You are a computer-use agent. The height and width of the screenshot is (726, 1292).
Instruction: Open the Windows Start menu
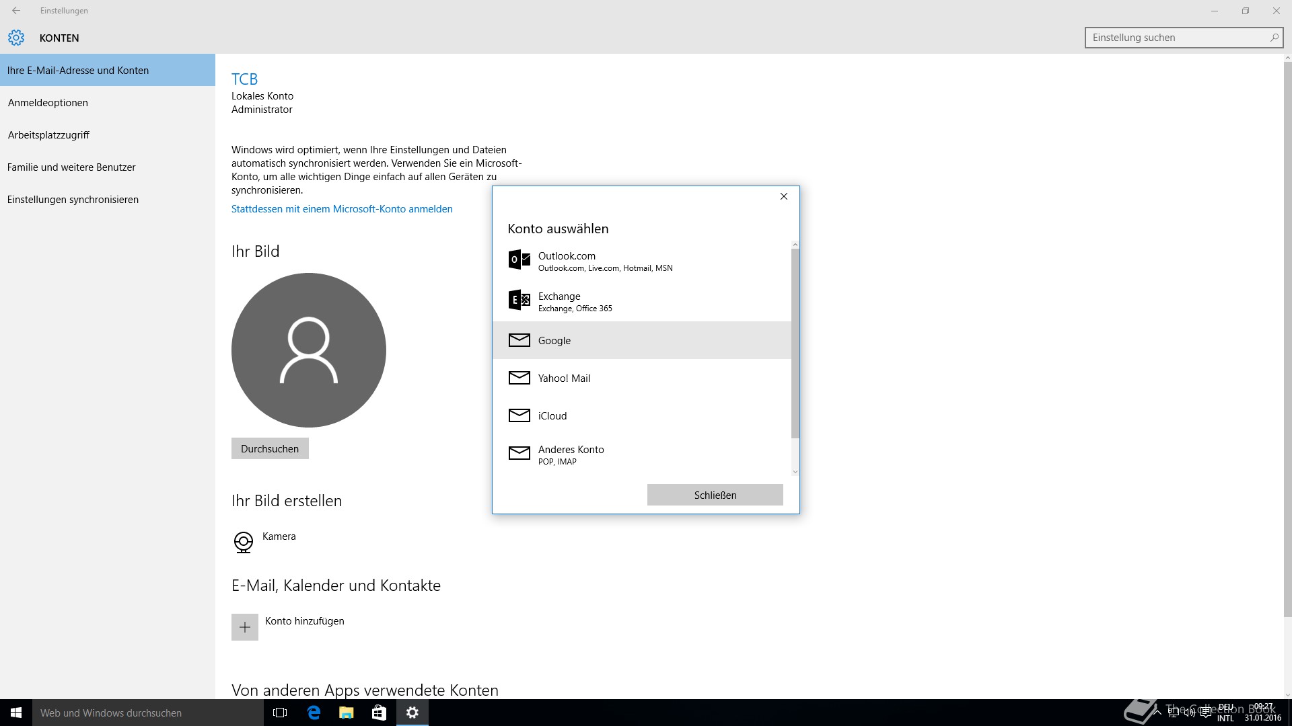(x=16, y=713)
